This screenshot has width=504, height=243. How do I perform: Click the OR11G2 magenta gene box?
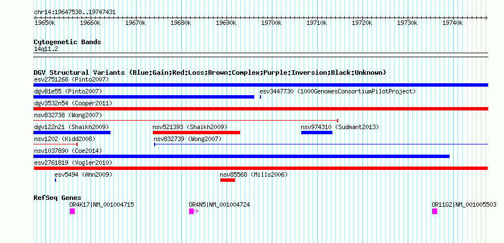point(434,211)
